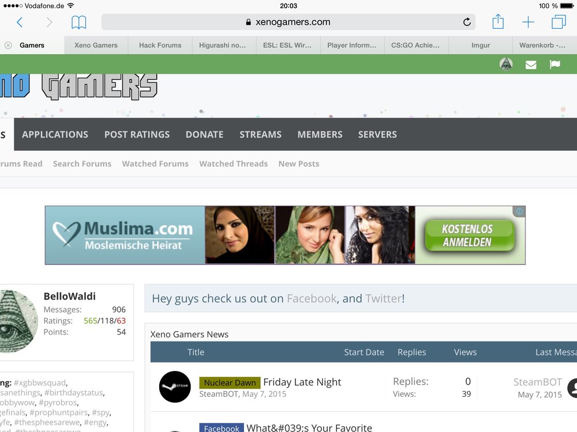Switch to the Xeno Gamers tab
The image size is (577, 432).
tap(96, 45)
